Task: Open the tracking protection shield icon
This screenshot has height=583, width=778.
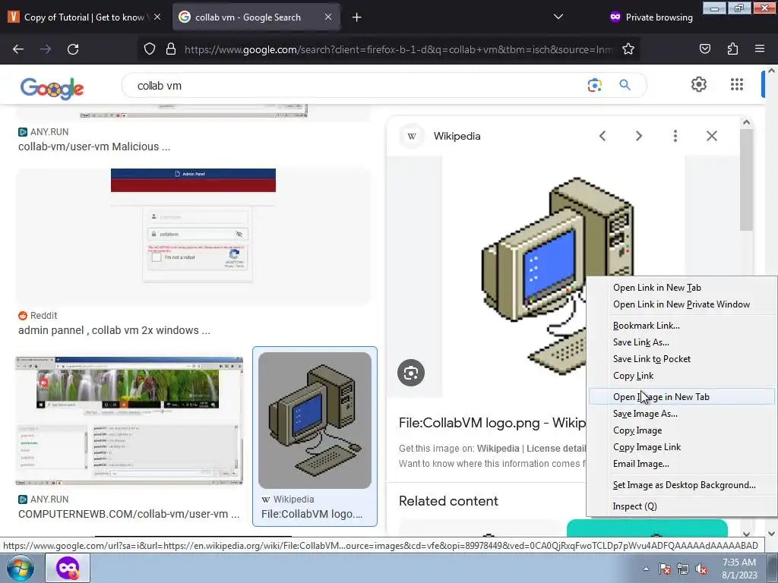Action: point(150,49)
